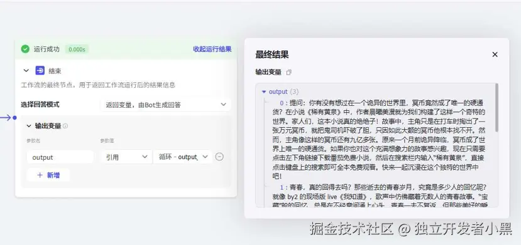Collapse the output {3} tree triangle
The height and width of the screenshot is (245, 521).
(x=264, y=91)
